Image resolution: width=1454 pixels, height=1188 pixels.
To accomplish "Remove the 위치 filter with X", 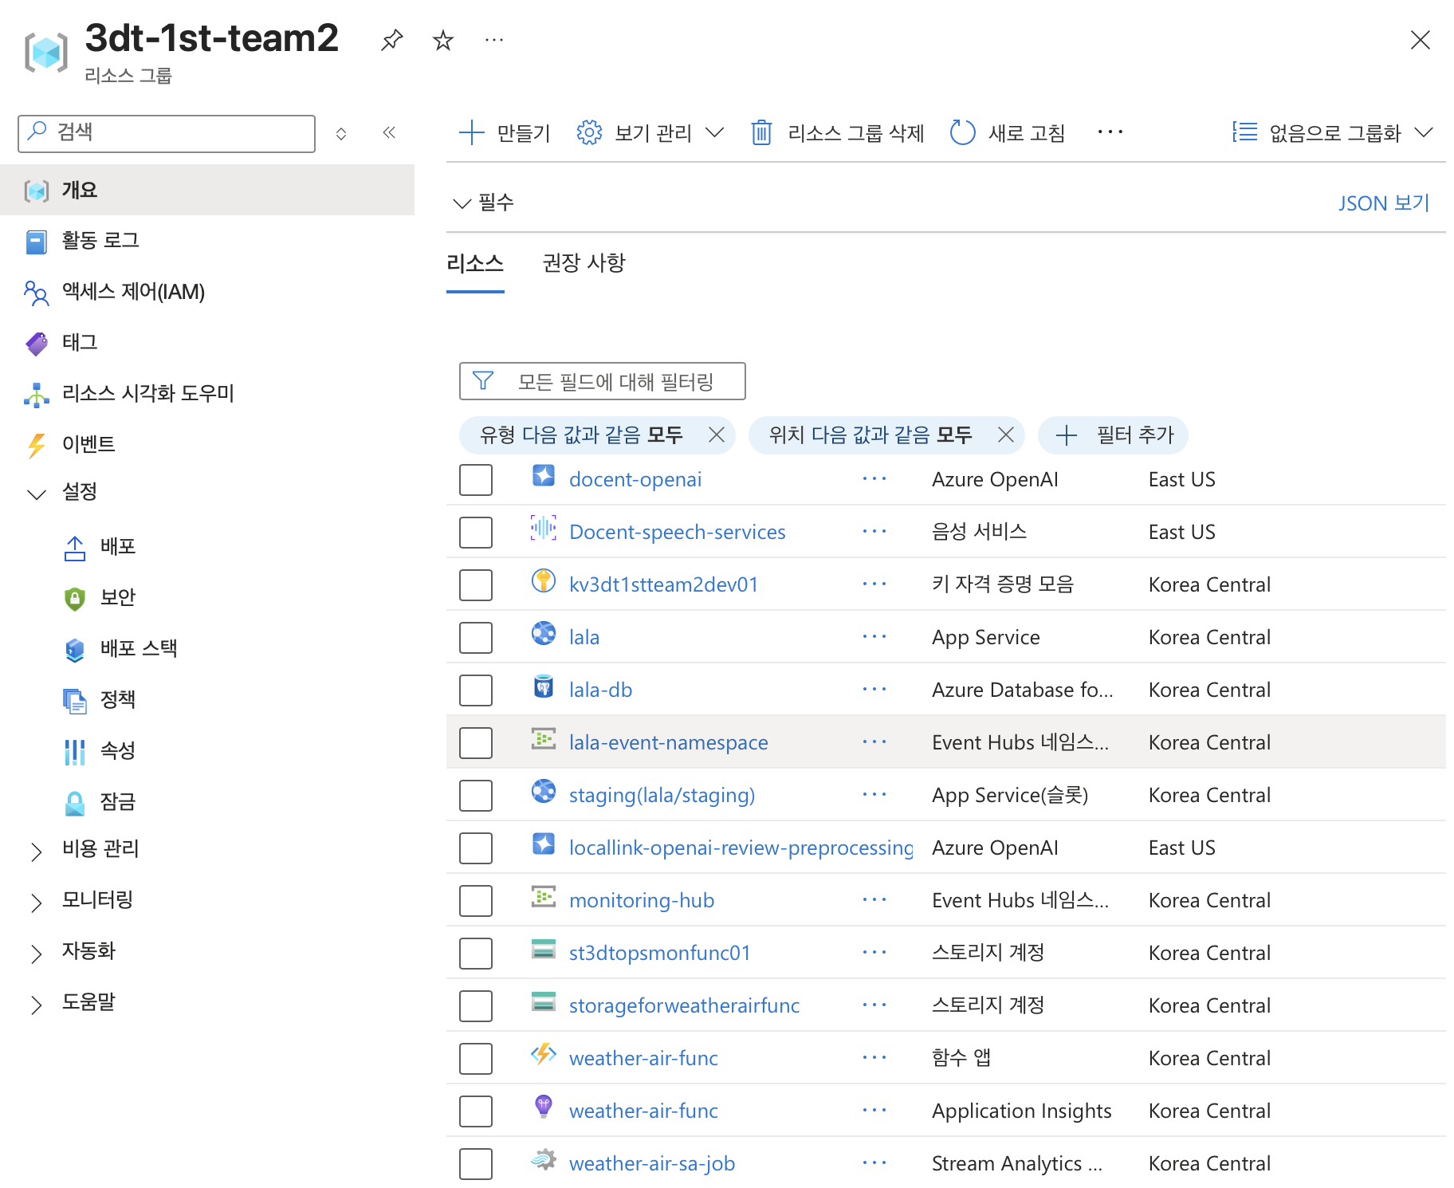I will click(x=1006, y=435).
